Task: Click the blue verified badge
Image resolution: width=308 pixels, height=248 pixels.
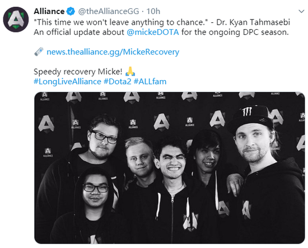Action: (71, 11)
